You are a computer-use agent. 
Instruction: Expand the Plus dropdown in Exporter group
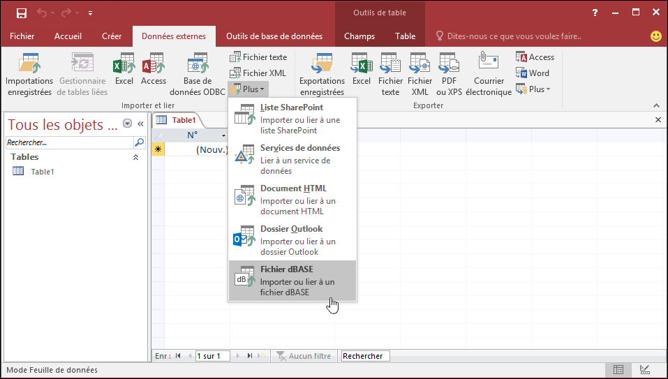click(x=533, y=89)
